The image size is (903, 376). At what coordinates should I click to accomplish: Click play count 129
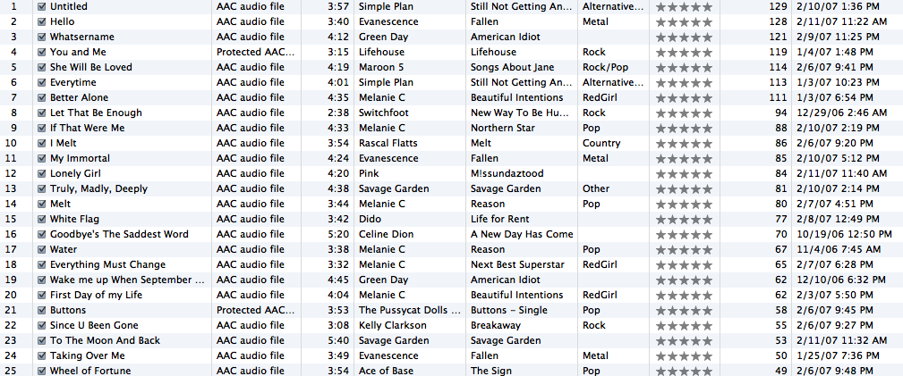click(778, 6)
